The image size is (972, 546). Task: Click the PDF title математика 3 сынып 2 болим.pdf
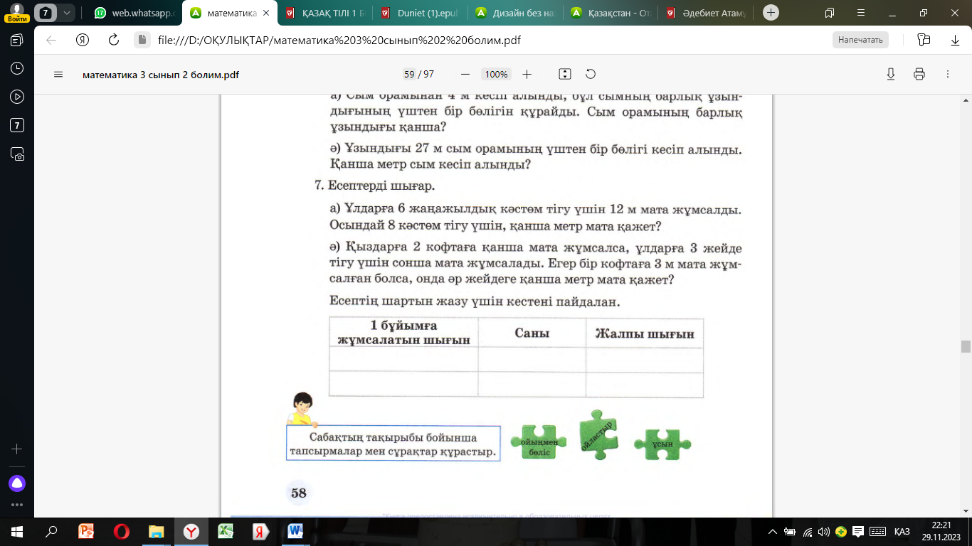(161, 74)
